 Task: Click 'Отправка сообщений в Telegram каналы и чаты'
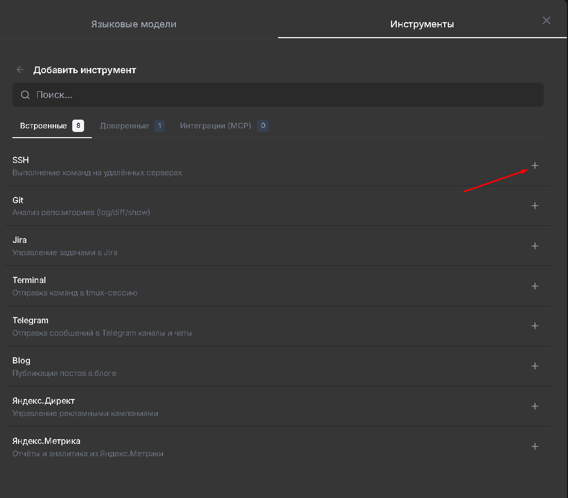(x=102, y=333)
